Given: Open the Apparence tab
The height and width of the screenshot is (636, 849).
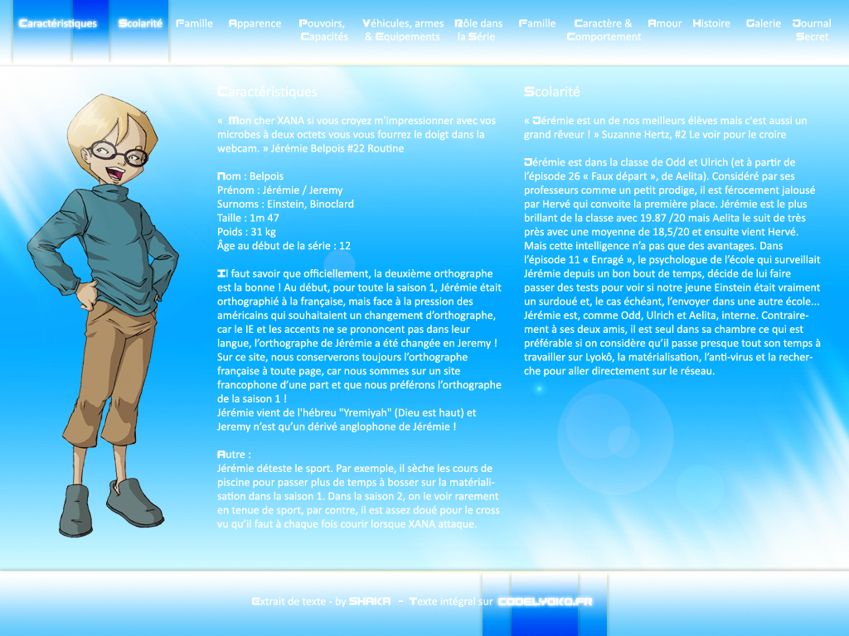Looking at the screenshot, I should tap(255, 24).
